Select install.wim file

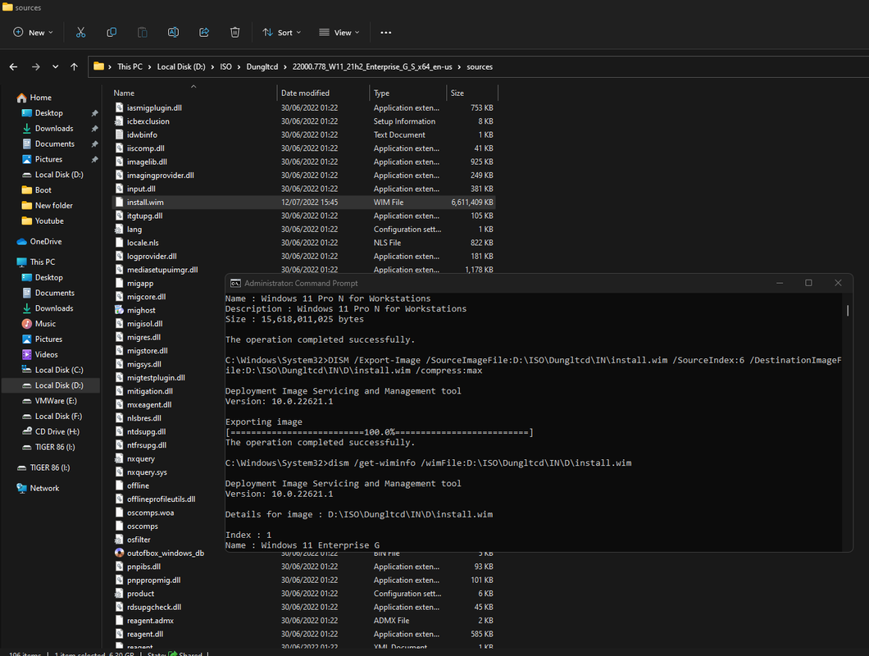(x=303, y=203)
